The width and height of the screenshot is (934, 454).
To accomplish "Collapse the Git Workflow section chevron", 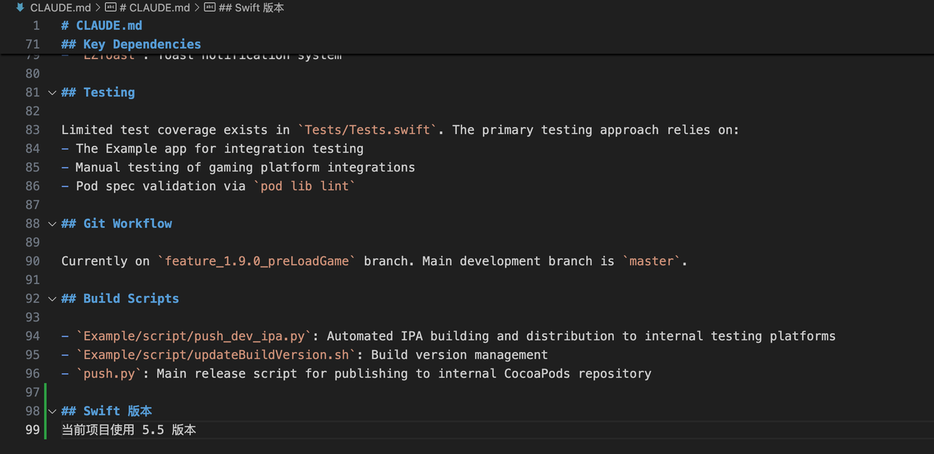I will [52, 224].
